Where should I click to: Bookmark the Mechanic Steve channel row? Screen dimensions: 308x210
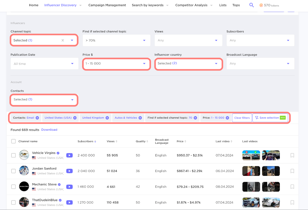point(292,187)
